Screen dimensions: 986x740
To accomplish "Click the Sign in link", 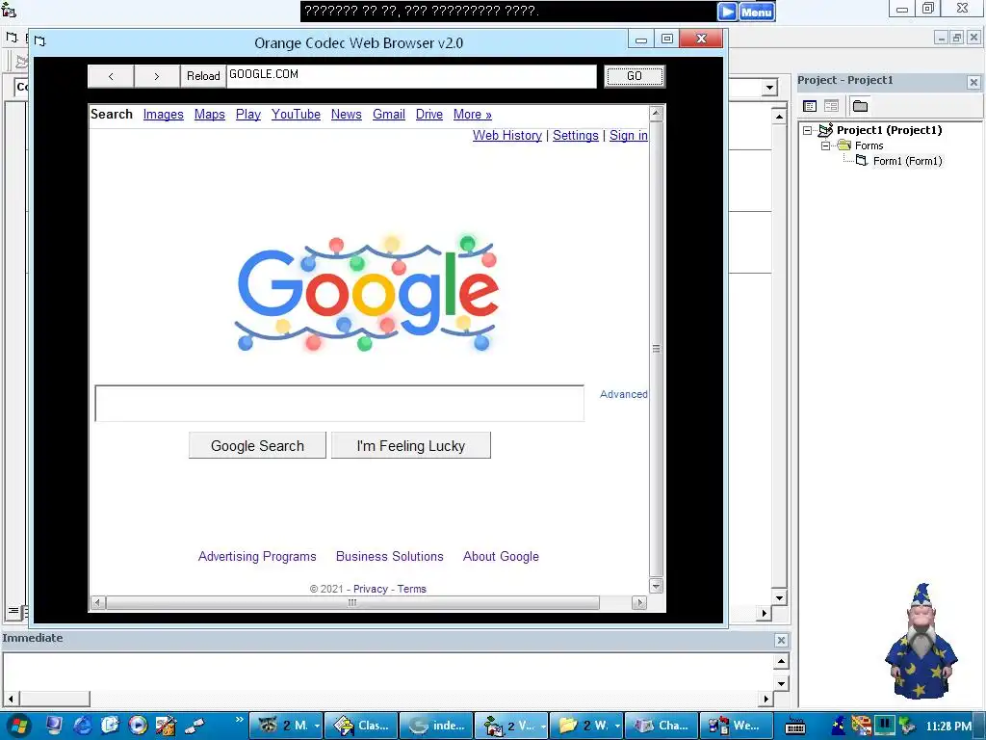I will (x=628, y=135).
